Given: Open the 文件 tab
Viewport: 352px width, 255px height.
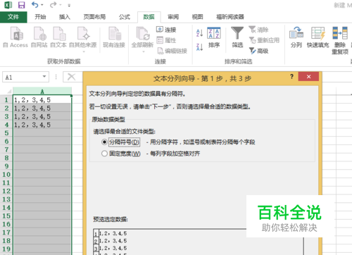Looking at the screenshot, I should (13, 17).
